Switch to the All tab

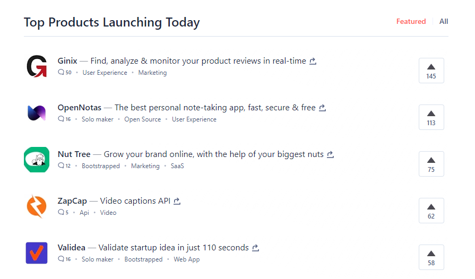coord(444,22)
